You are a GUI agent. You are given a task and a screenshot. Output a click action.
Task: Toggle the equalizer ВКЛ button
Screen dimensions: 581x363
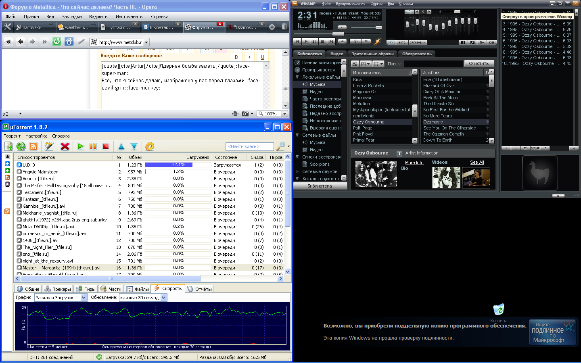(391, 42)
